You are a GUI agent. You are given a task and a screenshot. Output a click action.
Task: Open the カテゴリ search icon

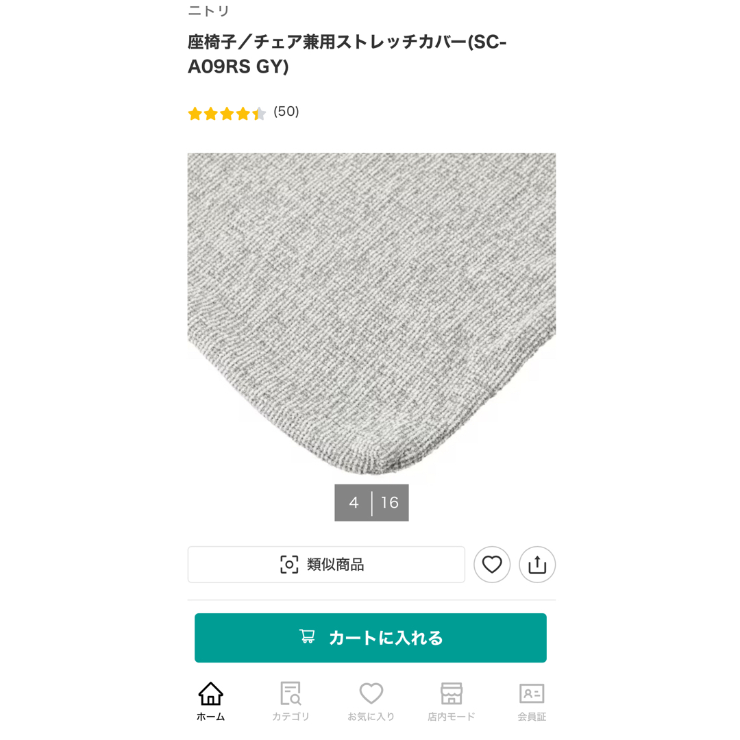(291, 693)
